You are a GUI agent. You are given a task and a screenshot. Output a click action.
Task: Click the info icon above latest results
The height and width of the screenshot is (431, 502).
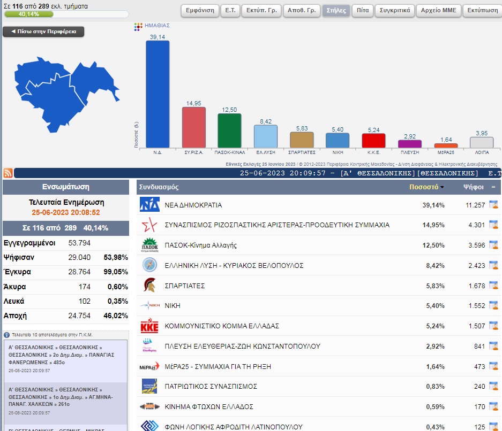click(x=6, y=335)
